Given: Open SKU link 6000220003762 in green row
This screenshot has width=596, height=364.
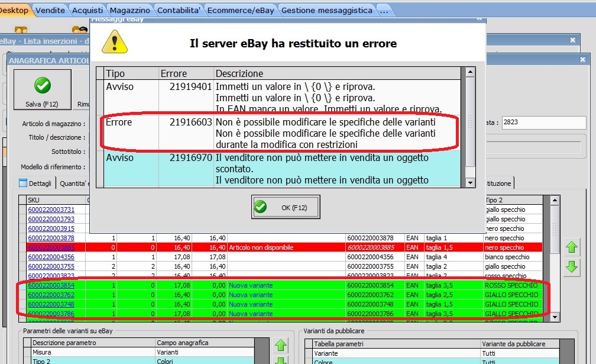Looking at the screenshot, I should 51,295.
